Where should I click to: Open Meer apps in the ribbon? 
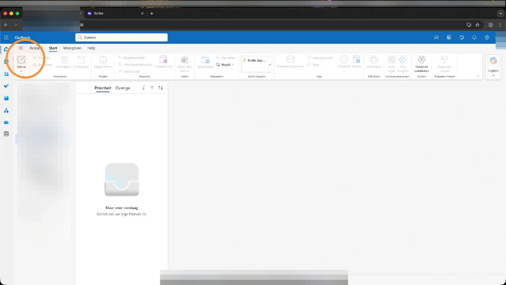[392, 64]
